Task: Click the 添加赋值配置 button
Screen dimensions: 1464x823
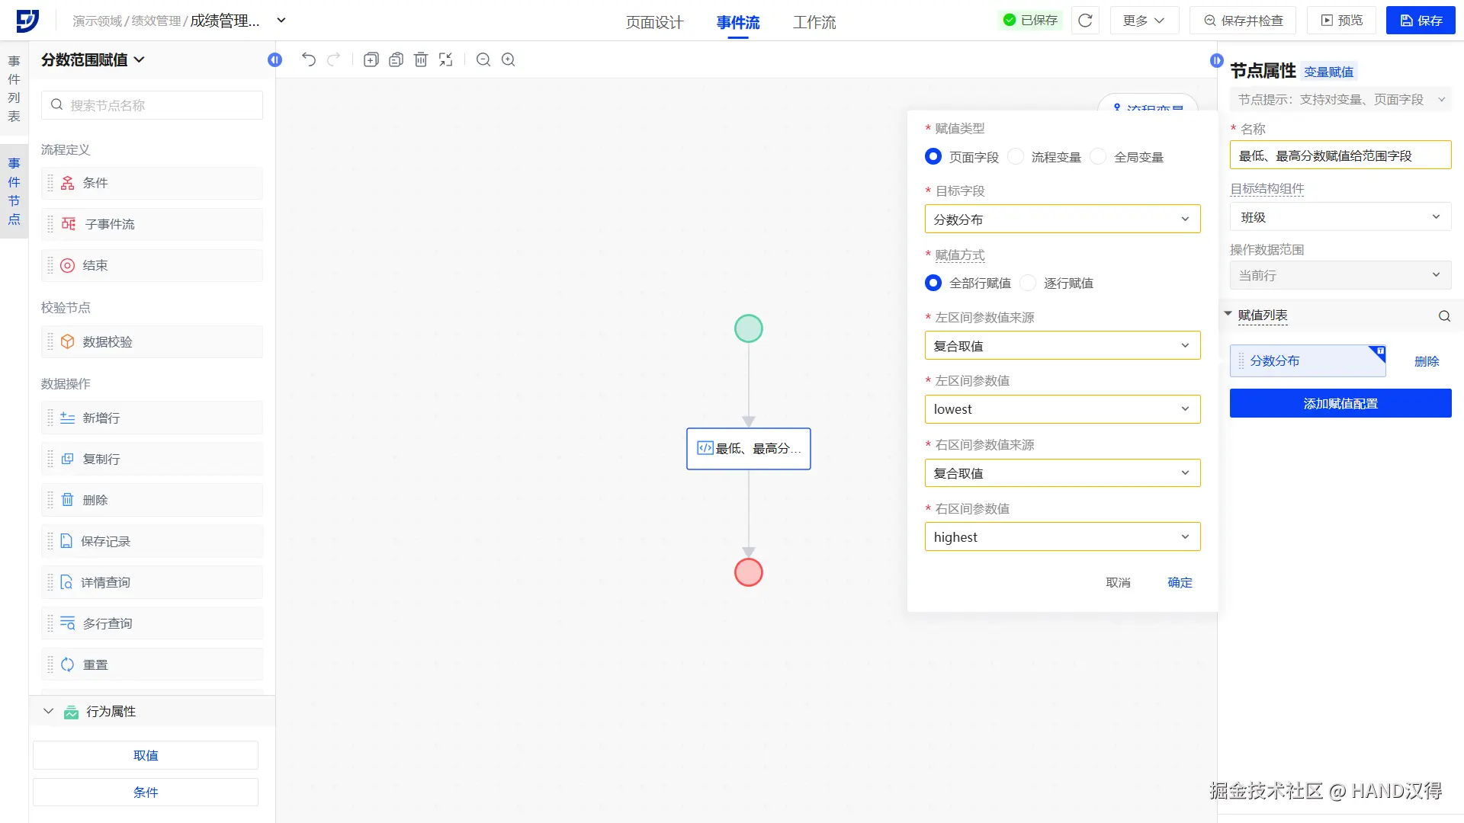Action: point(1340,403)
